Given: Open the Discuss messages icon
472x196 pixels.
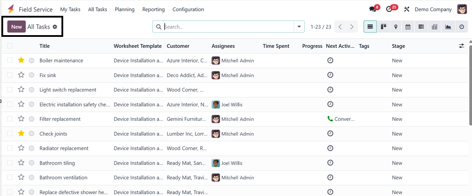Looking at the screenshot, I should pyautogui.click(x=373, y=9).
